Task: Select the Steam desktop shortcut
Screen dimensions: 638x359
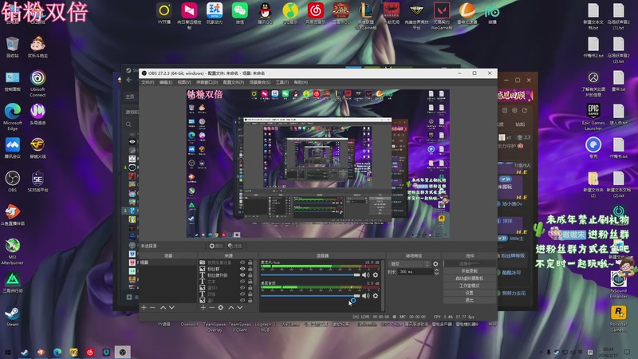Action: coord(13,316)
